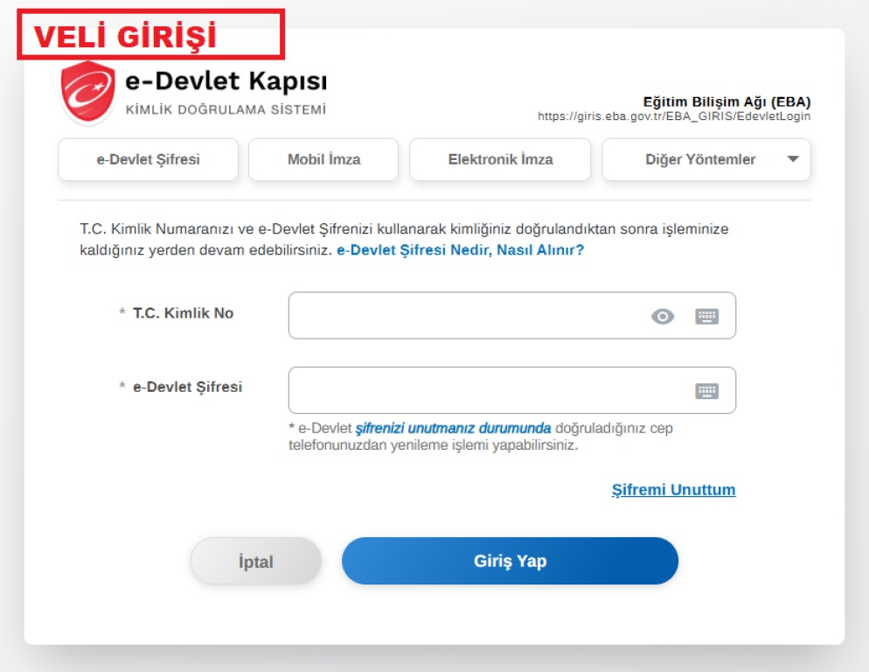Focus the e-Devlet Şifresi password field
The height and width of the screenshot is (672, 869).
coord(512,390)
